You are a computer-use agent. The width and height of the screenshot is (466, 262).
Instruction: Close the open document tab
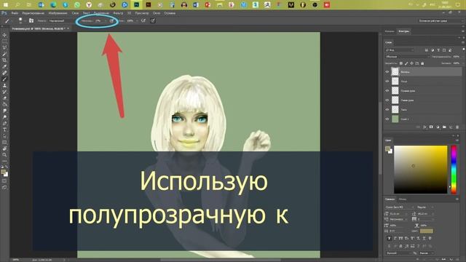point(68,28)
